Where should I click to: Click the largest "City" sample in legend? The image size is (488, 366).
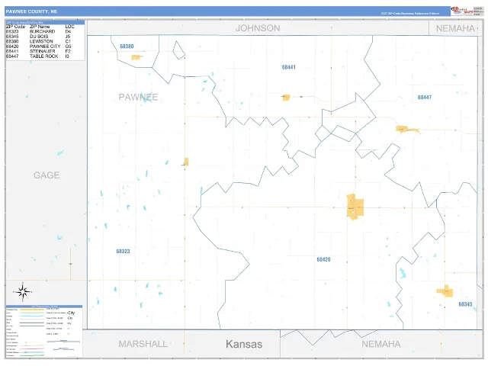(71, 313)
